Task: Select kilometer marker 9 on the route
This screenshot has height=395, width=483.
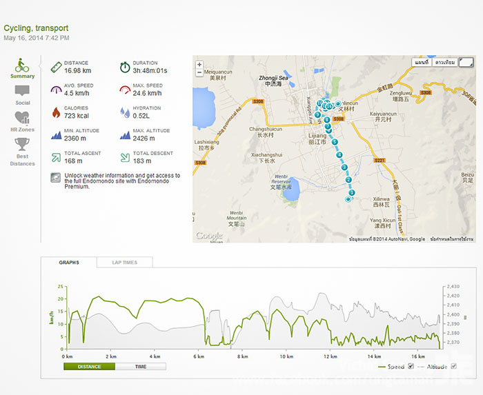Action: [317, 114]
